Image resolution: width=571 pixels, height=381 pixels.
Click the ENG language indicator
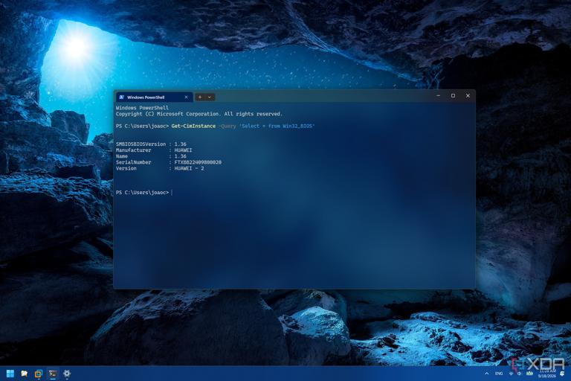499,374
